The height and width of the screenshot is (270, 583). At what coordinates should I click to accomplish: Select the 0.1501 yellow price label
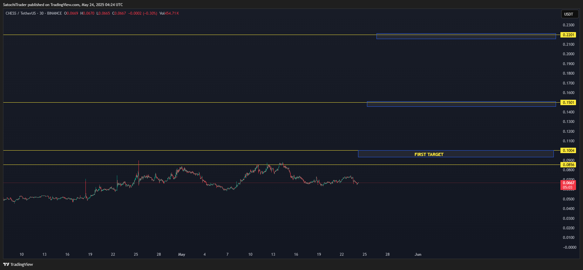pyautogui.click(x=568, y=103)
